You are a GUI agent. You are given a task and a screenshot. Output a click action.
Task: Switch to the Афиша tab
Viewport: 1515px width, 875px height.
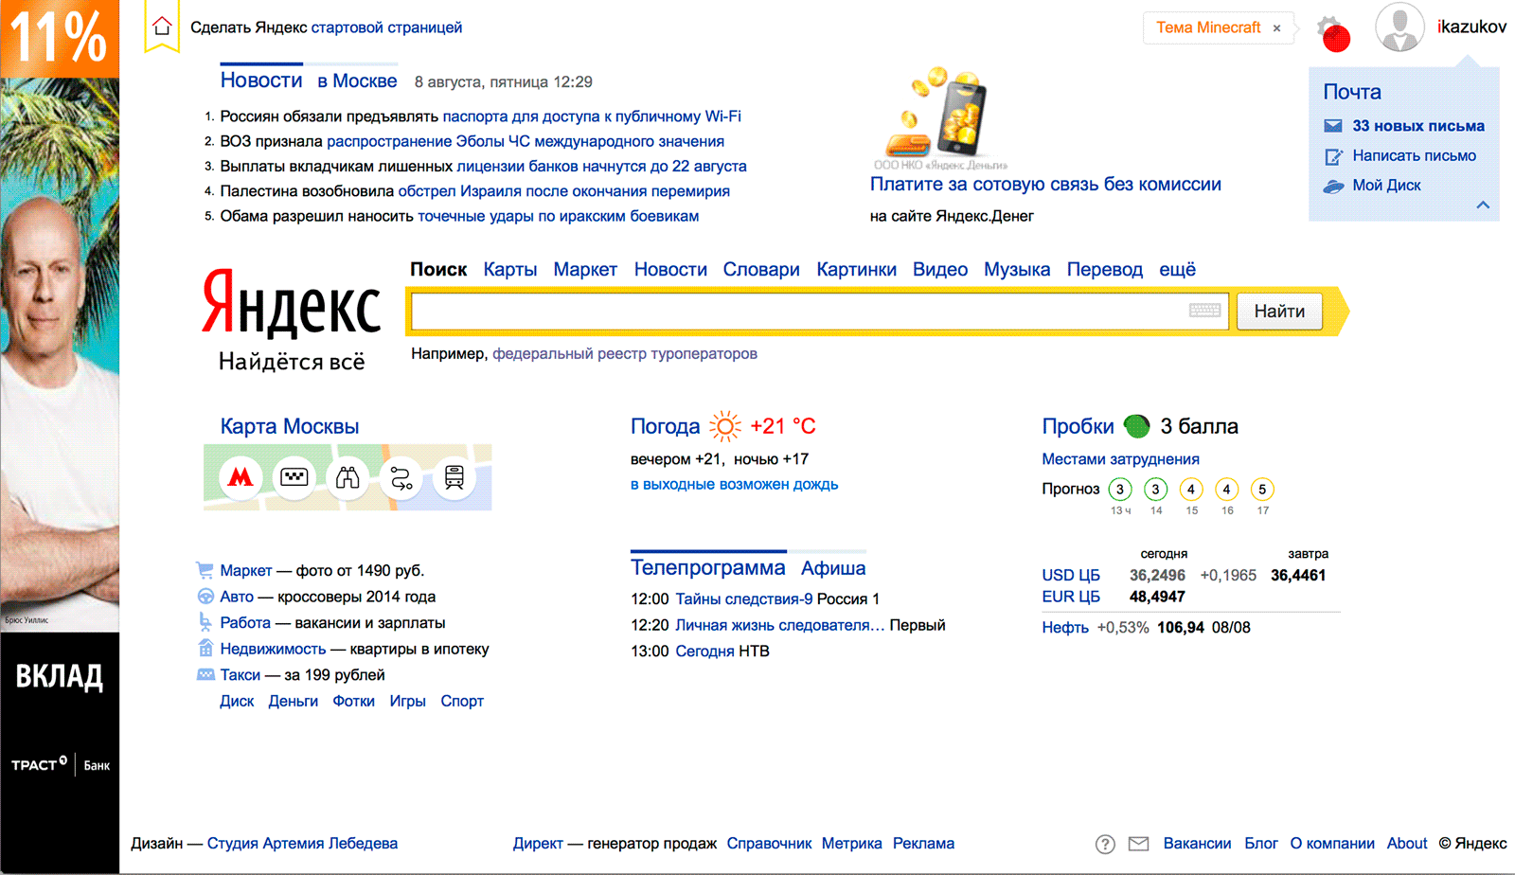point(833,568)
